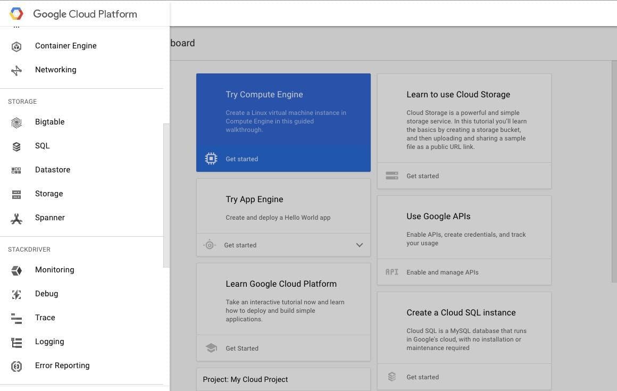Click Get started on Cloud SQL instance card
The height and width of the screenshot is (391, 617).
423,377
